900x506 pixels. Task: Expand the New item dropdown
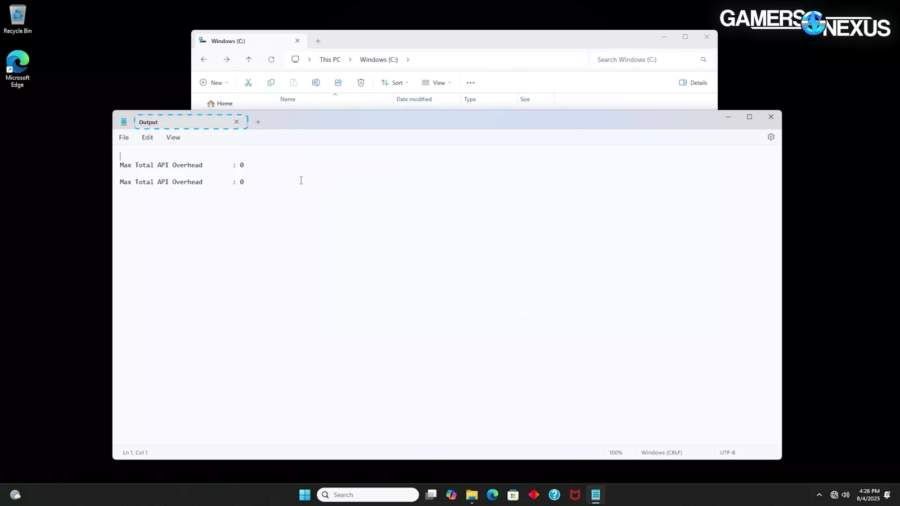pyautogui.click(x=214, y=83)
